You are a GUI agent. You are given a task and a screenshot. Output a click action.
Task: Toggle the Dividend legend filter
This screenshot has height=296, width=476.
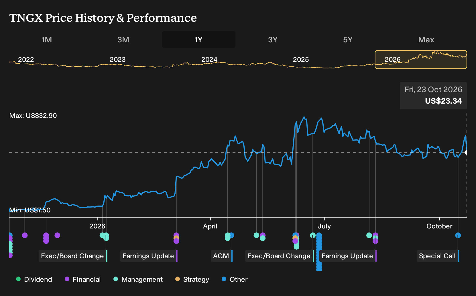[34, 279]
